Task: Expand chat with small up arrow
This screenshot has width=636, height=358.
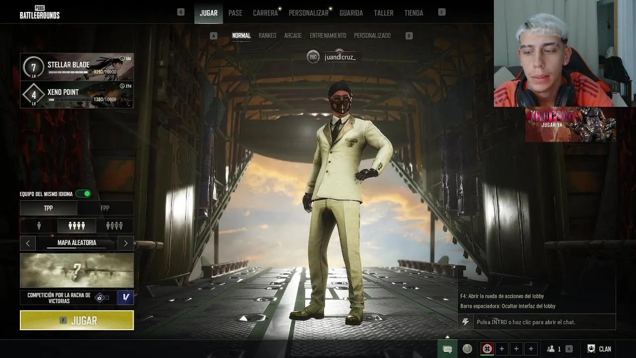Action: [x=447, y=337]
